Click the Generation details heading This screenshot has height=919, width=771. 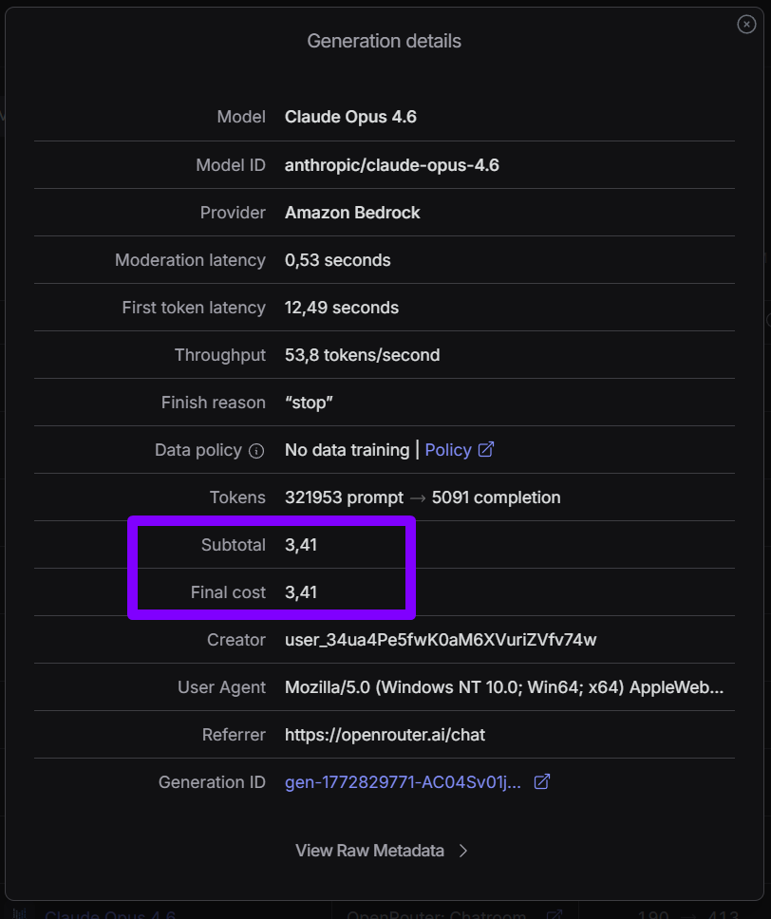click(385, 41)
